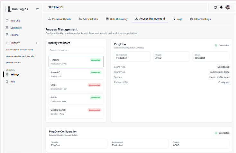Click the notification bell icon
The image size is (236, 153).
pos(221,7)
